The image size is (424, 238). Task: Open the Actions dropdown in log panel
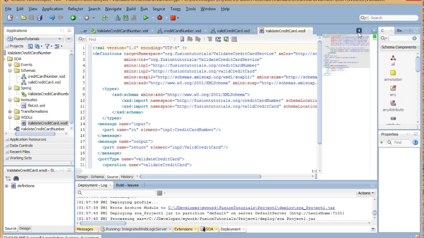pos(366,193)
